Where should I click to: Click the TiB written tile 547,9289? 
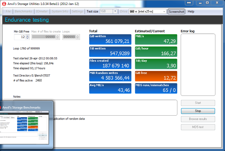coord(110,52)
